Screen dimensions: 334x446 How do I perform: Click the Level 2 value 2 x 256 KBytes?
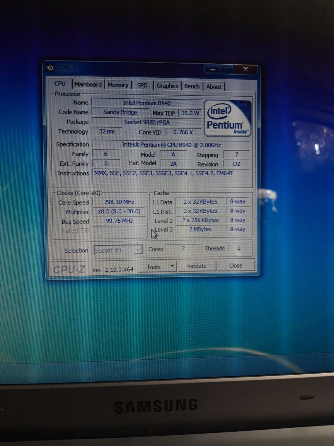click(x=200, y=220)
